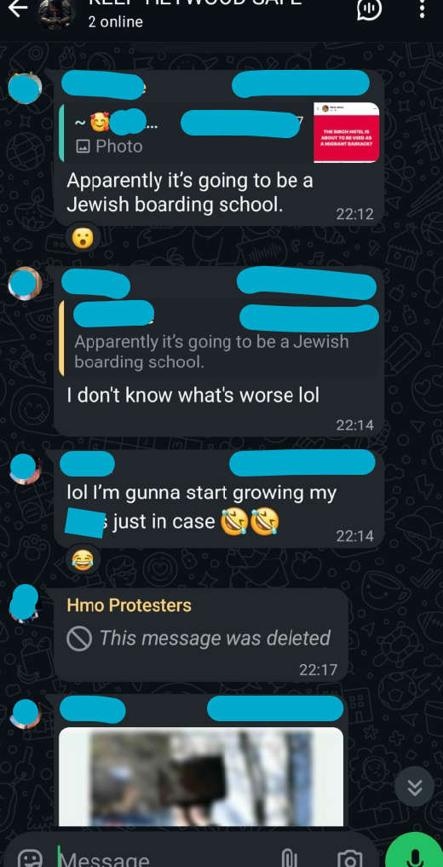This screenshot has height=867, width=443.
Task: Jump to latest messages with double chevron
Action: click(x=415, y=786)
